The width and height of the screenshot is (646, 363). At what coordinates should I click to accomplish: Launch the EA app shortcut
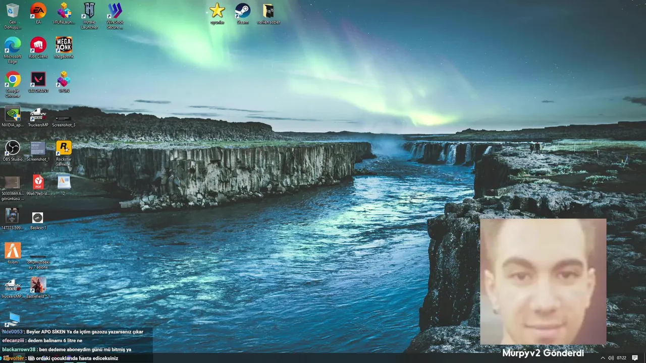[x=38, y=14]
